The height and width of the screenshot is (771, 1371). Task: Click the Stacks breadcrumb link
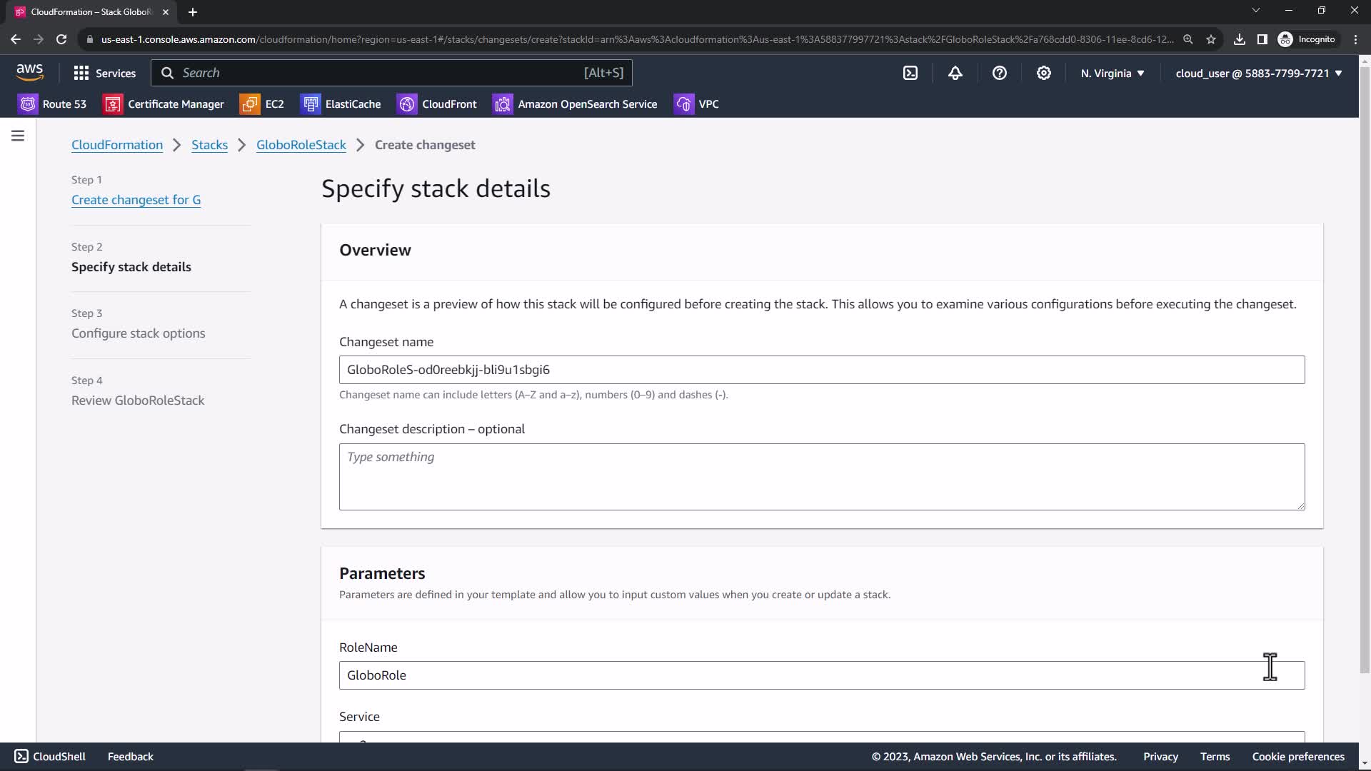209,145
